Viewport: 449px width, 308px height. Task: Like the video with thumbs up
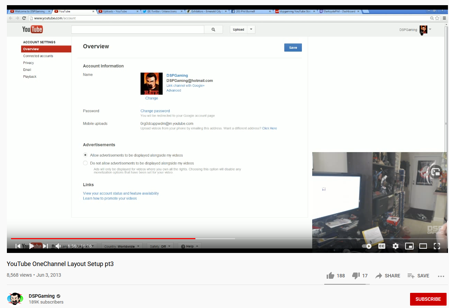[x=336, y=276]
